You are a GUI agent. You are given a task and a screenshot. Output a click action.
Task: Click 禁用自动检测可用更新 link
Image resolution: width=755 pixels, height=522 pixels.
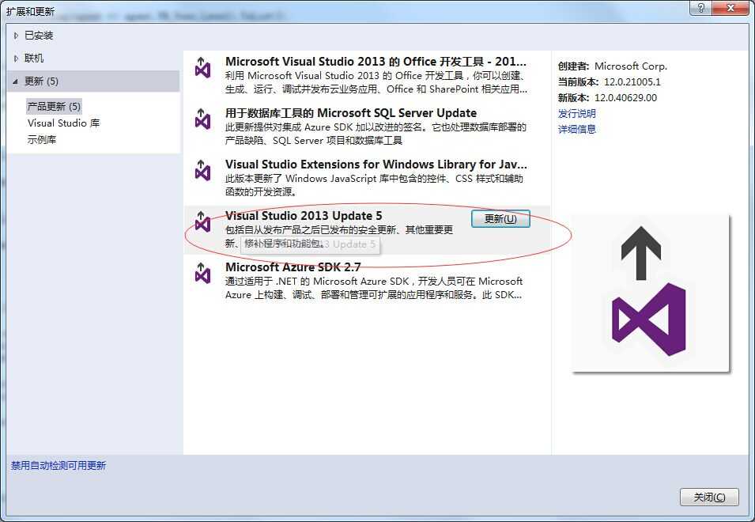tap(59, 466)
